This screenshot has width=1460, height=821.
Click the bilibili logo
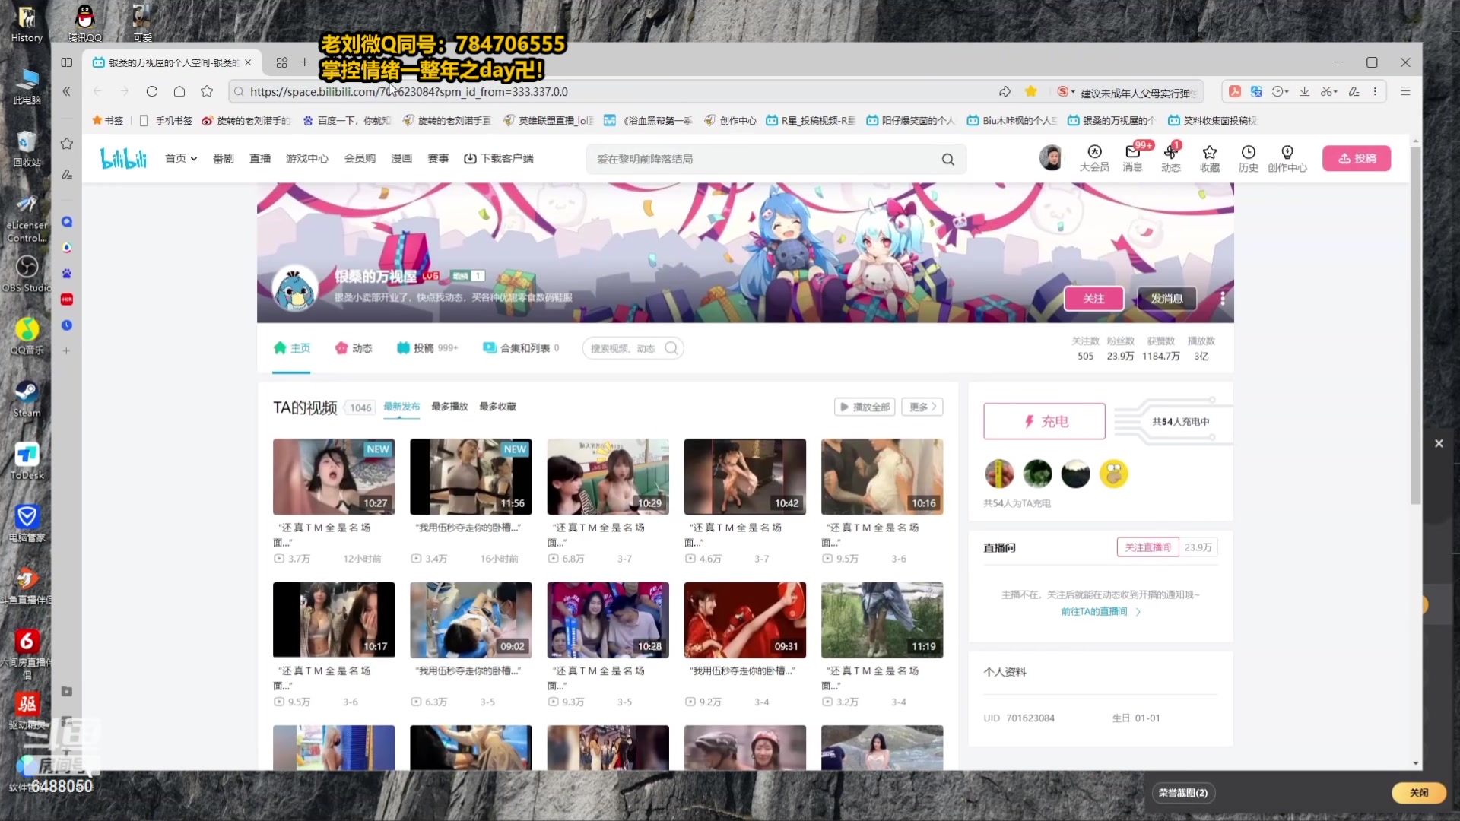[123, 158]
